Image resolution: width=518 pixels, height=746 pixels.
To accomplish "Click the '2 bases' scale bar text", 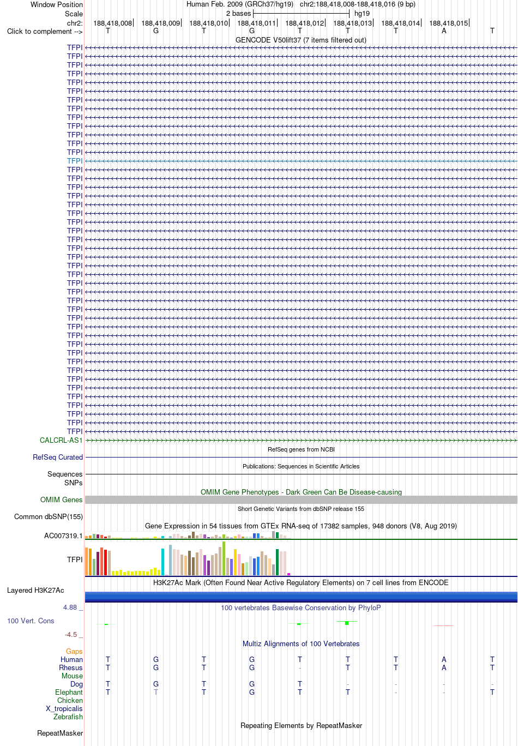I will pyautogui.click(x=239, y=14).
